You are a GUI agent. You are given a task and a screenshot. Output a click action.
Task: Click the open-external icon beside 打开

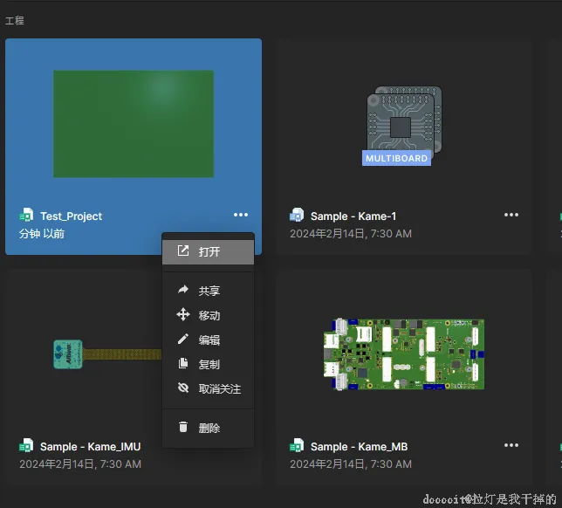[183, 251]
